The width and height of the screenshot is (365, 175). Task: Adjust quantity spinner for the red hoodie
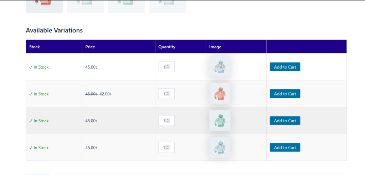[168, 94]
